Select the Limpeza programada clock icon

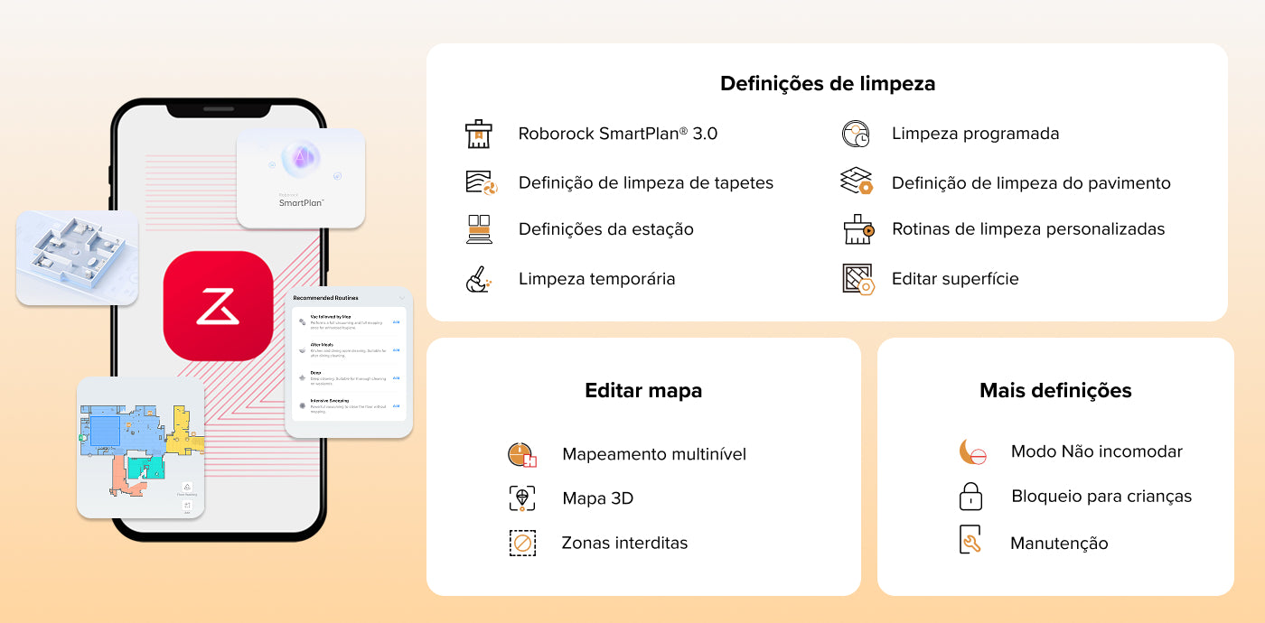[x=855, y=134]
